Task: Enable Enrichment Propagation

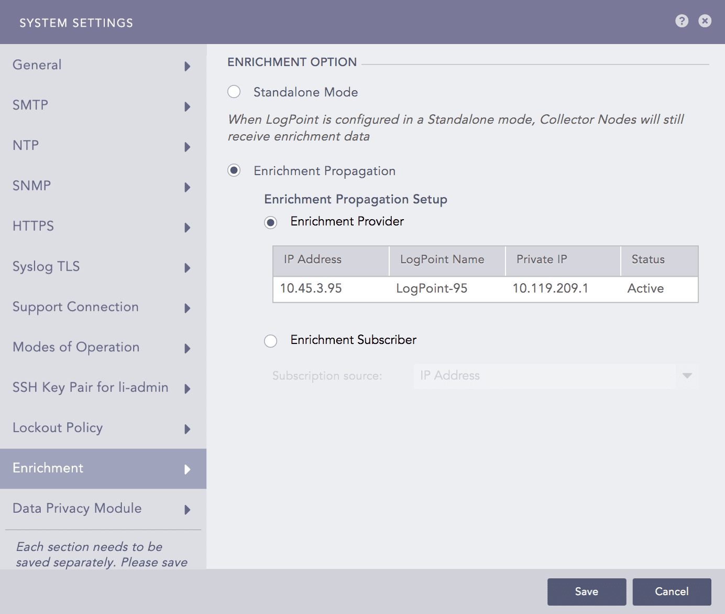Action: [x=234, y=170]
